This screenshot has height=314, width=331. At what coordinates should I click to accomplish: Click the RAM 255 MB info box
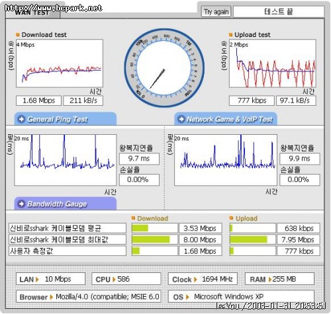pos(279,279)
